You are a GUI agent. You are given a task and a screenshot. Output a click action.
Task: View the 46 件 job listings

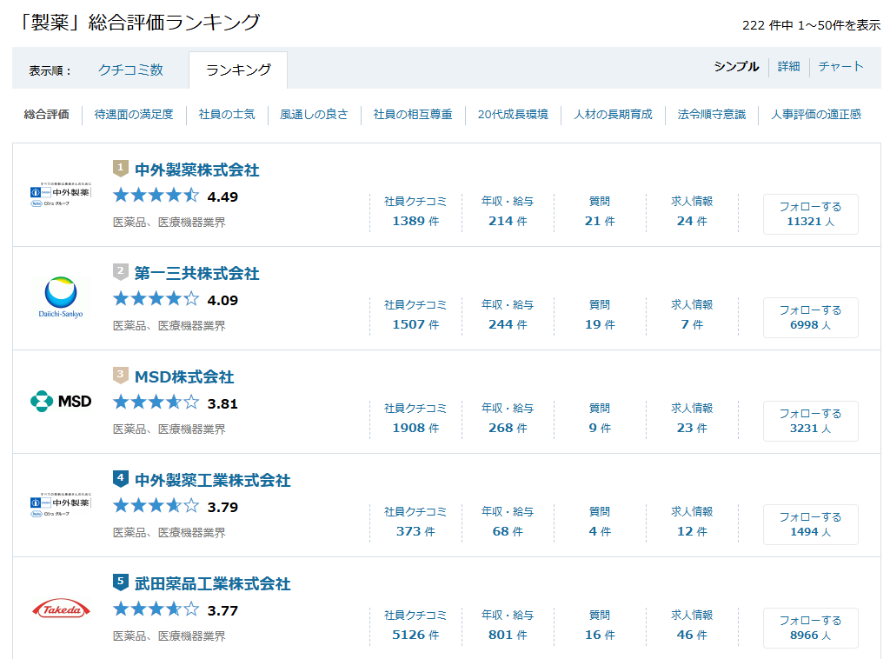click(692, 635)
